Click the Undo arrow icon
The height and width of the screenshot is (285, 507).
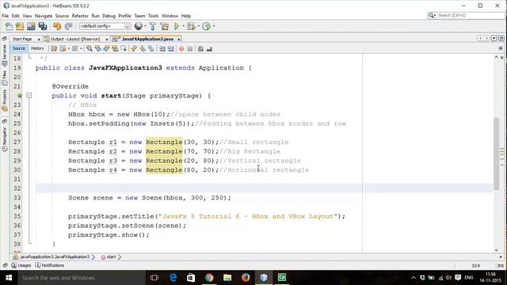[x=57, y=26]
